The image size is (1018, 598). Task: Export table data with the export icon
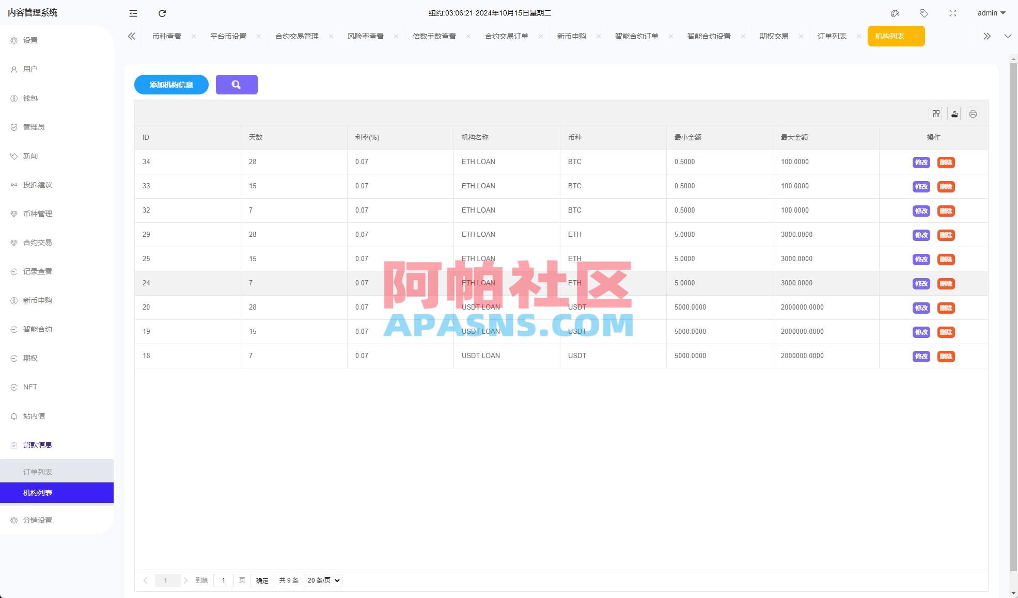tap(953, 114)
